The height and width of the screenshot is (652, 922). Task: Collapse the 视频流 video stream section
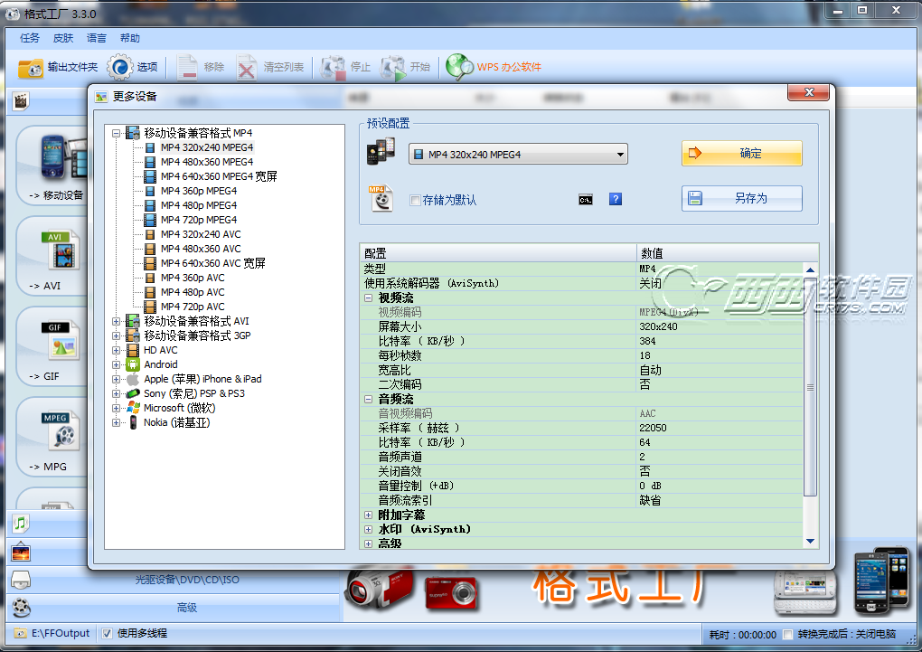[368, 298]
